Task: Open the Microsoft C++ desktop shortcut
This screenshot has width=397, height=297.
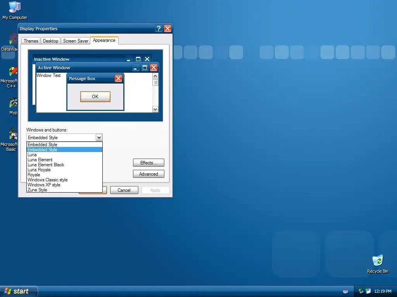Action: pyautogui.click(x=9, y=77)
